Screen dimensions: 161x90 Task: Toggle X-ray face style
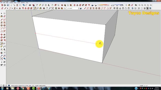(x=133, y=8)
